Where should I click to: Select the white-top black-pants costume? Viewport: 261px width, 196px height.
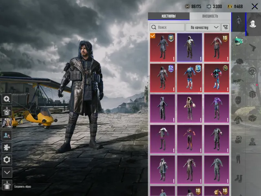[x=162, y=139]
